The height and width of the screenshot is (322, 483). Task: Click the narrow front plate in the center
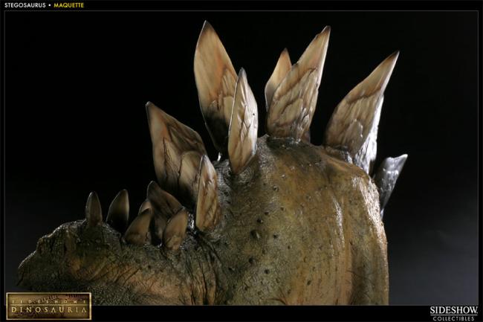pos(243,123)
